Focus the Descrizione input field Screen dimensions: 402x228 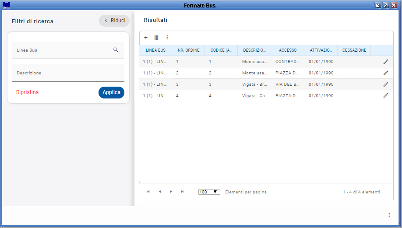click(68, 73)
